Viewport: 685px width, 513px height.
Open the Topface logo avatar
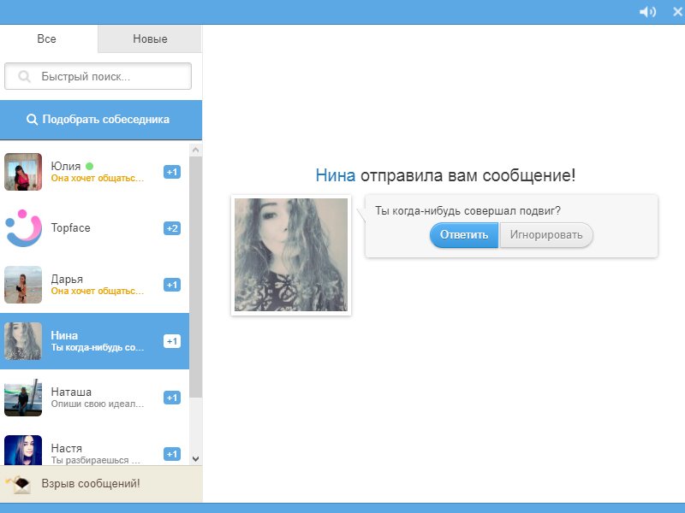click(23, 228)
